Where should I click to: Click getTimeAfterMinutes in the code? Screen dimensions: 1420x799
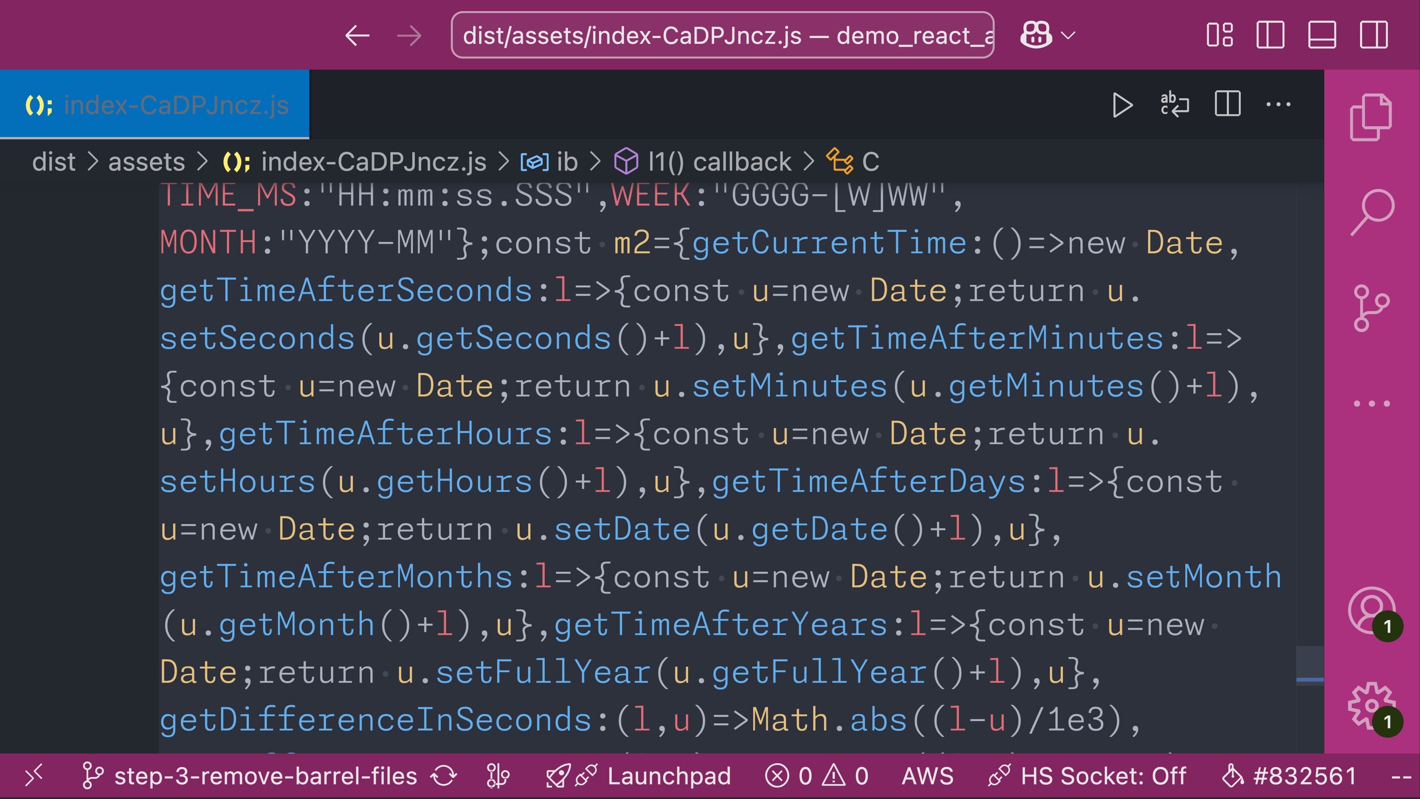[x=977, y=338]
